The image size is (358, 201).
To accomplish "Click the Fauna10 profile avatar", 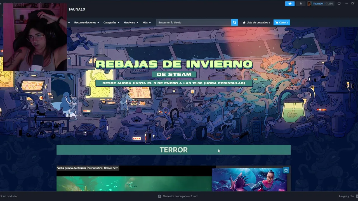I will (309, 4).
